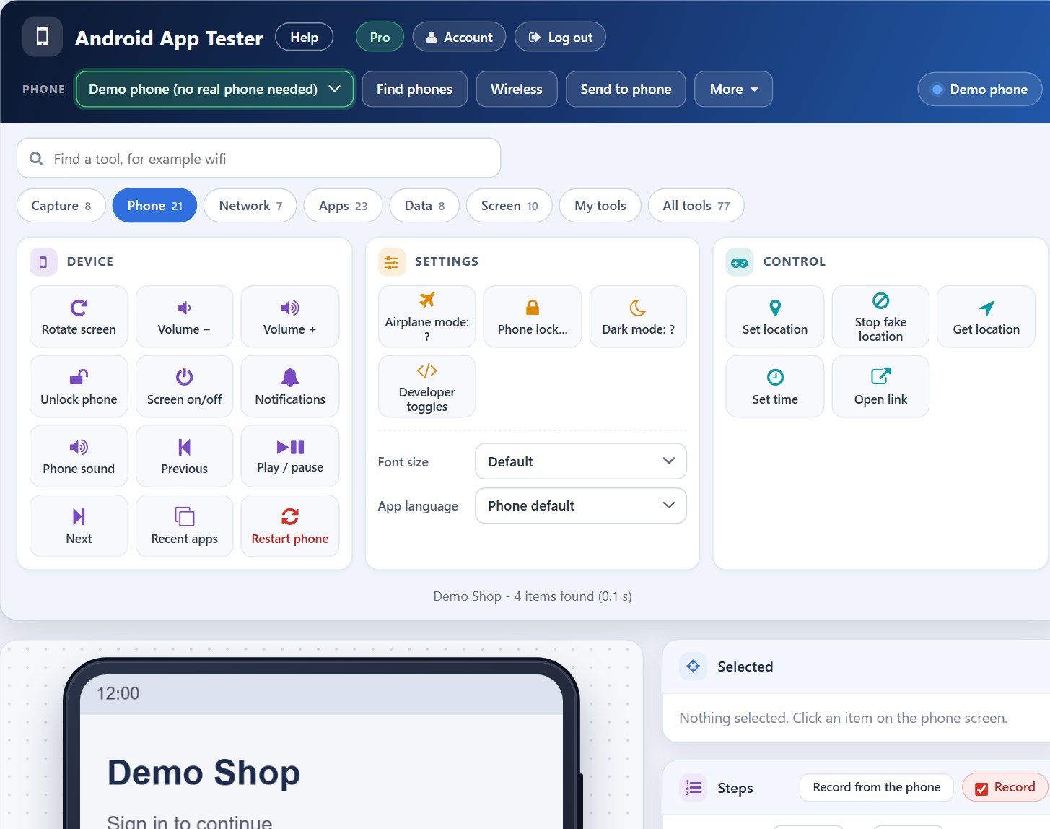Click the Wireless button
Image resolution: width=1050 pixels, height=829 pixels.
(x=517, y=90)
